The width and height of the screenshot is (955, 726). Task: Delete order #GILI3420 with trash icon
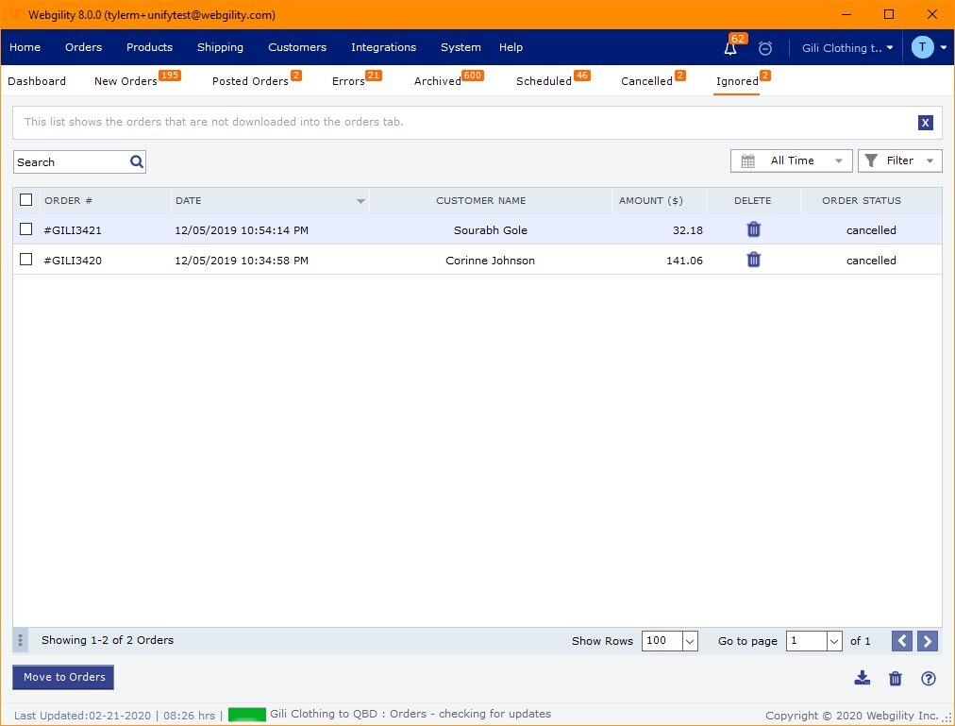[x=753, y=260]
